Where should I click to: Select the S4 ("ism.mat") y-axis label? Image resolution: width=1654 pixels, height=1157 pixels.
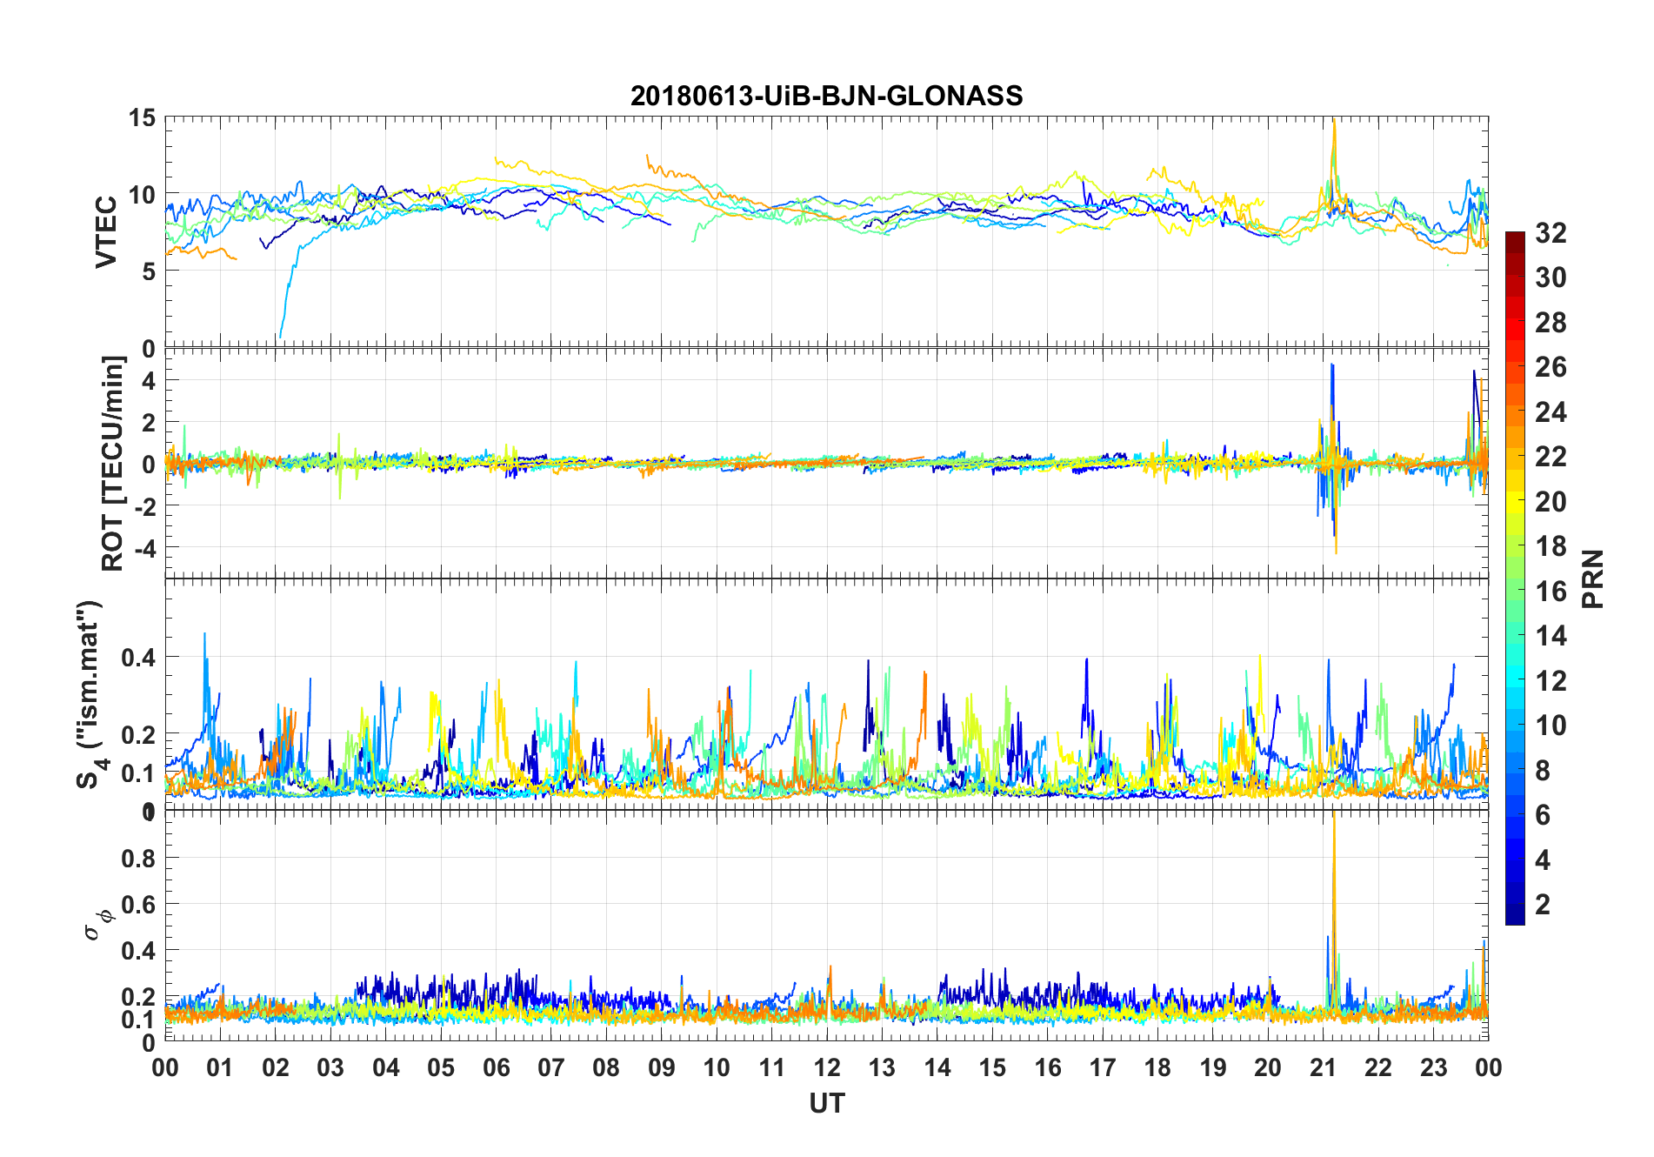pyautogui.click(x=90, y=695)
